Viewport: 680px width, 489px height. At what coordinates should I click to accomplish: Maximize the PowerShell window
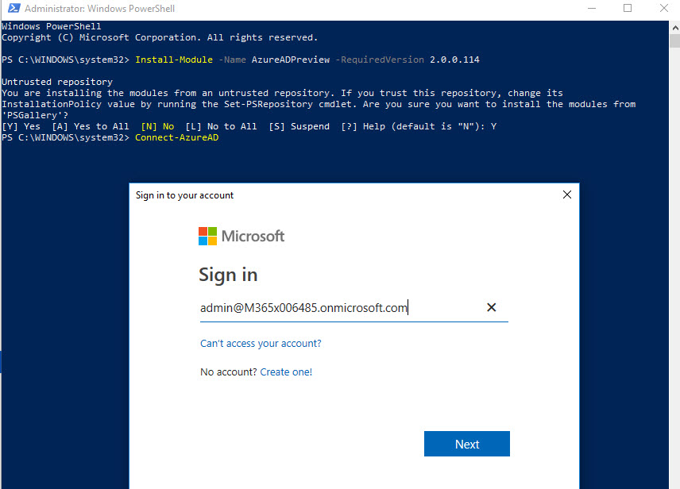click(628, 9)
